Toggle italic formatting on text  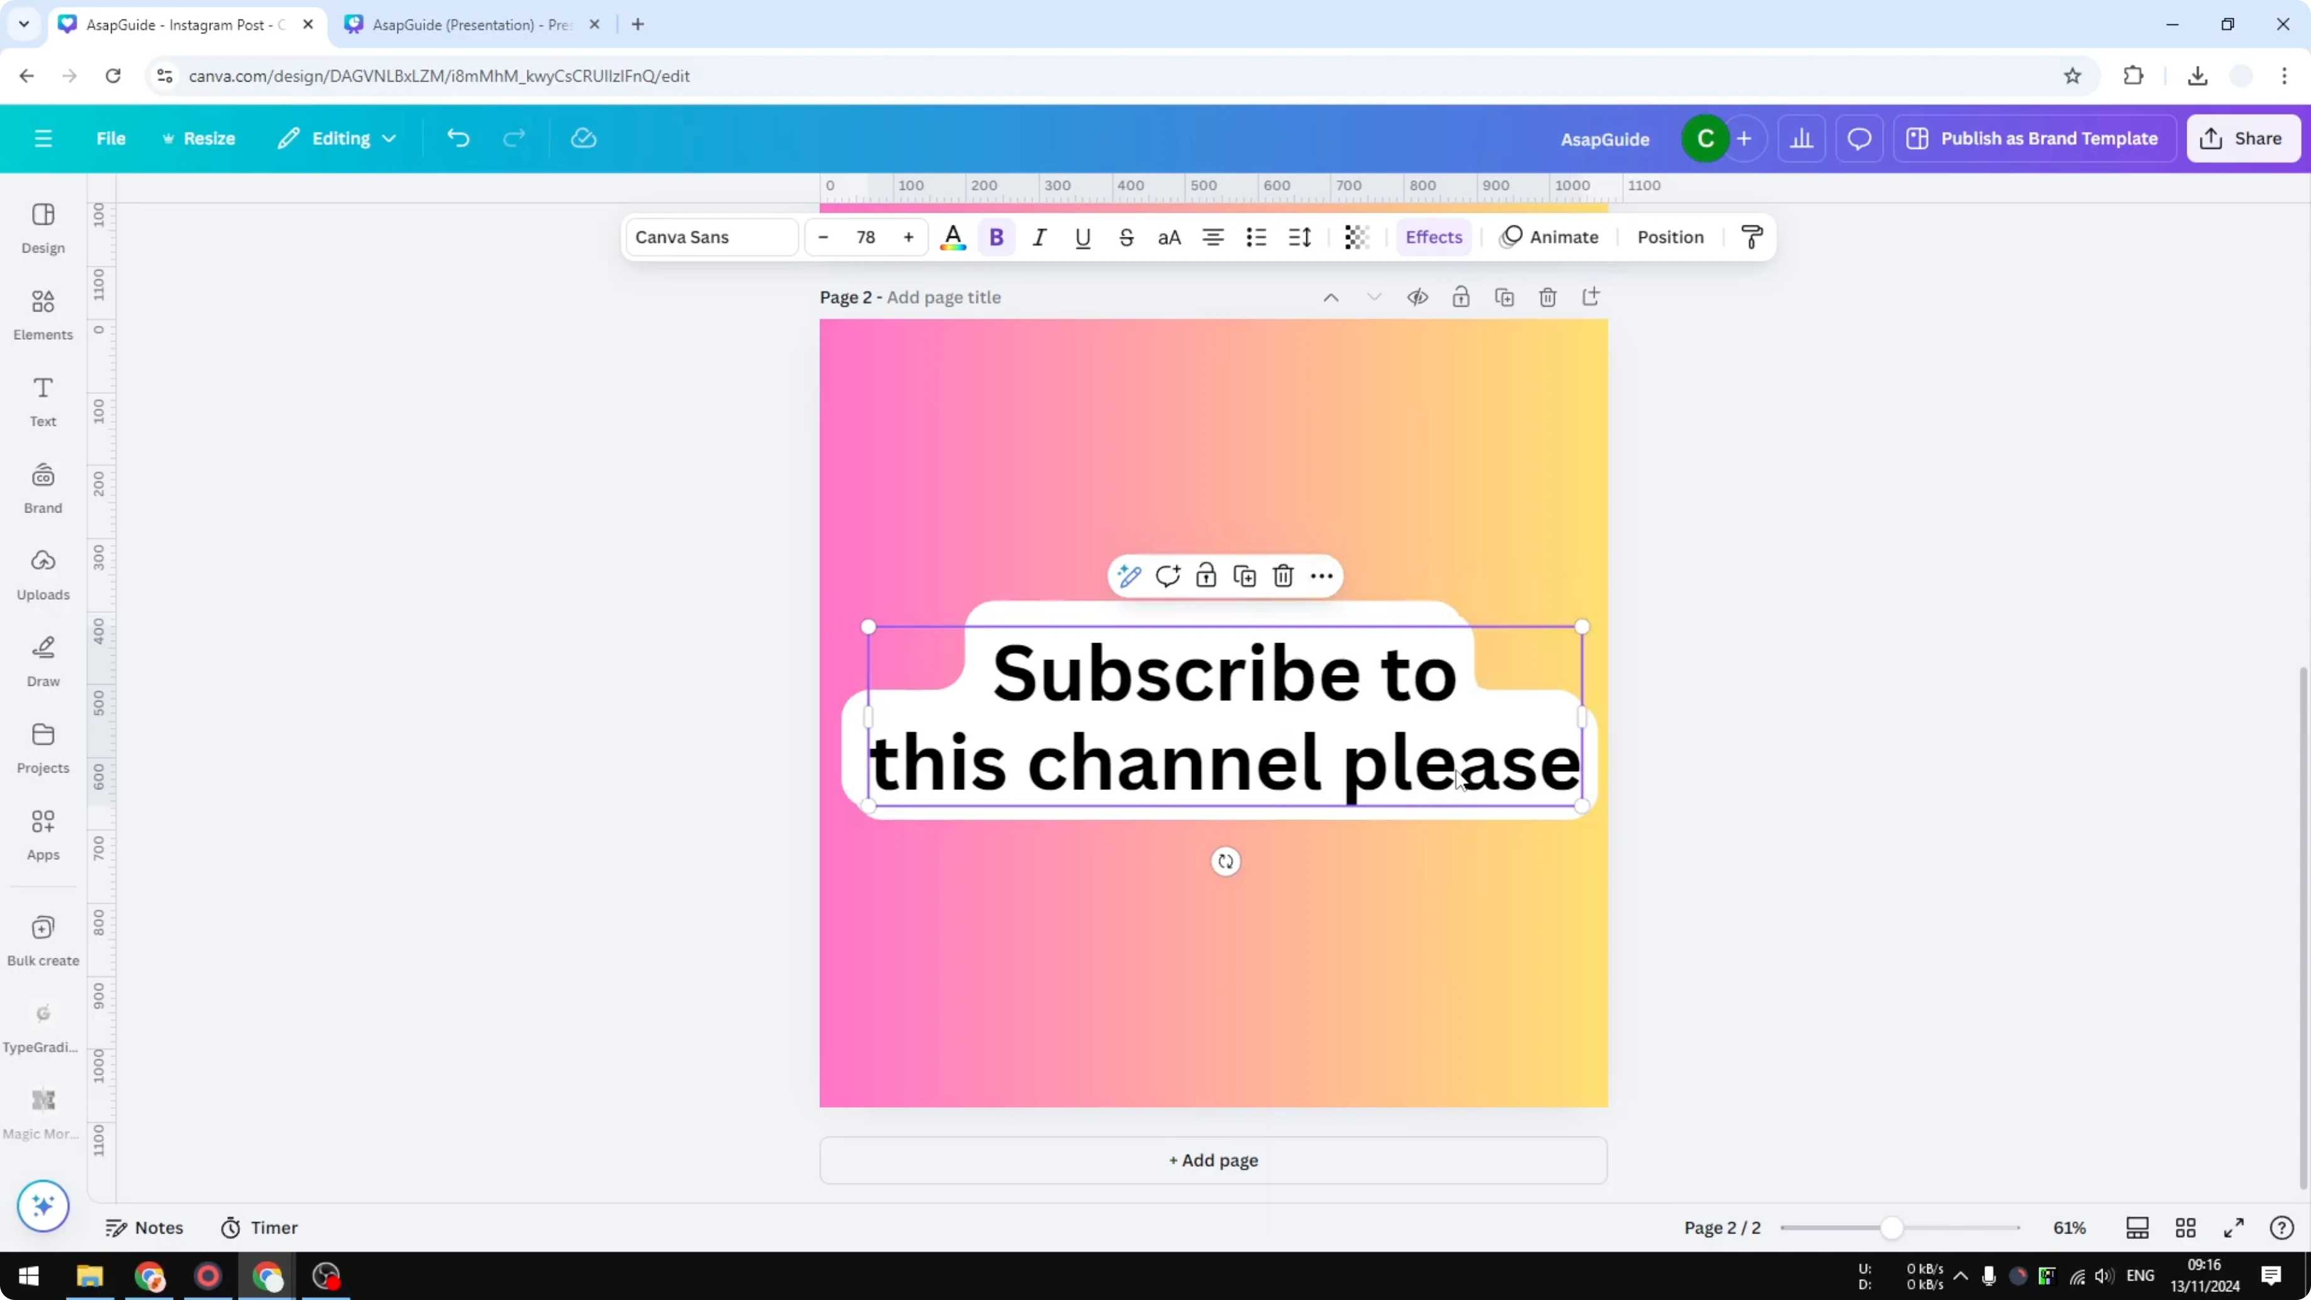1039,237
